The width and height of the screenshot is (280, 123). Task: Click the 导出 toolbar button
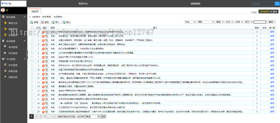(x=66, y=22)
